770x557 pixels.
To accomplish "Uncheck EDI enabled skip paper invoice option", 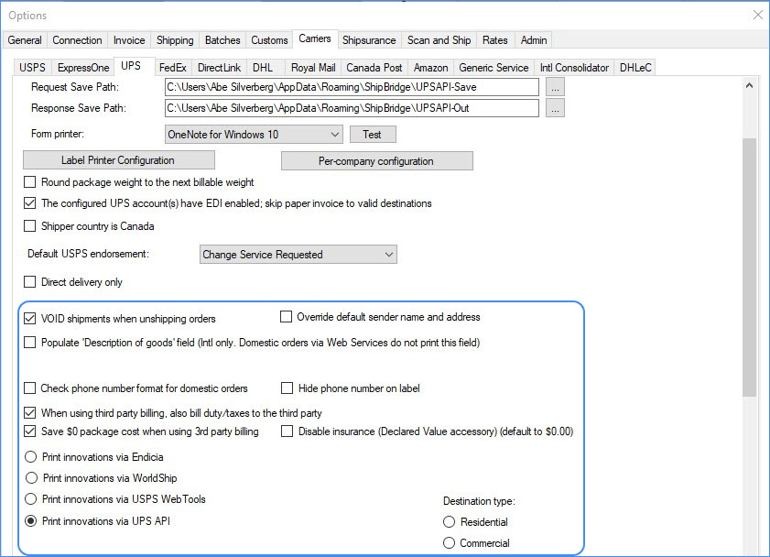I will pyautogui.click(x=30, y=202).
